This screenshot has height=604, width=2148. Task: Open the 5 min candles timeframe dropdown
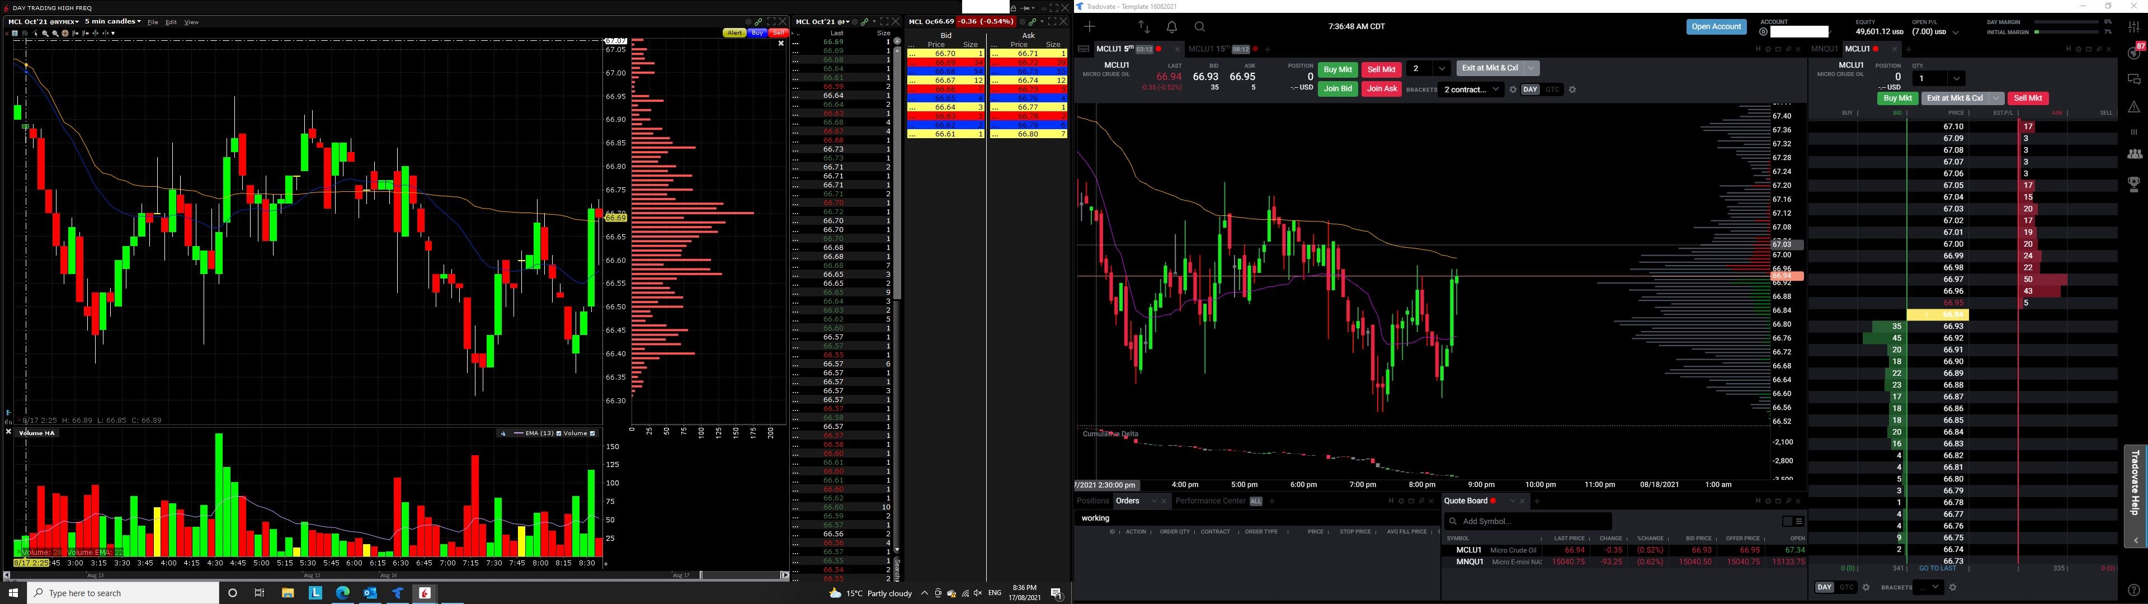tap(112, 22)
